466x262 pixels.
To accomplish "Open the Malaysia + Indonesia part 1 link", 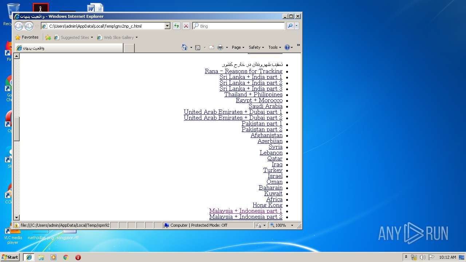I will 246,211.
